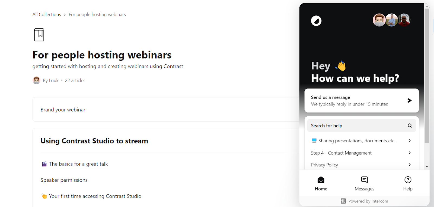Click the first team member avatar
The width and height of the screenshot is (434, 207).
coord(379,20)
